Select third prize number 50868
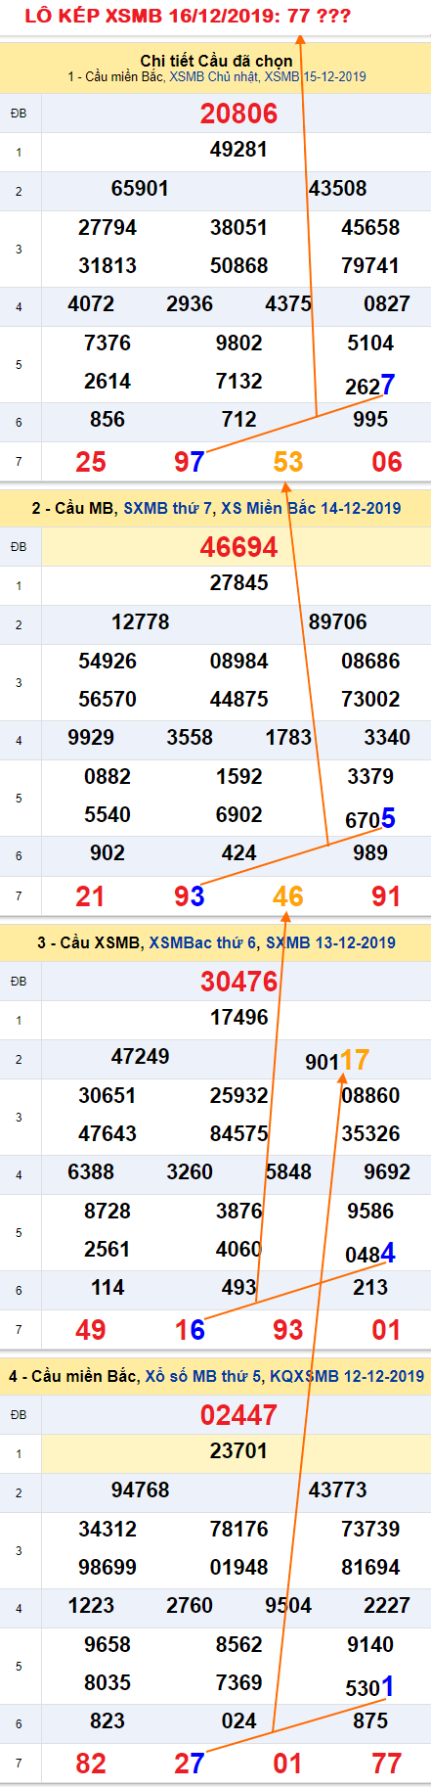Viewport: 431px width, 1788px height. coord(238,265)
